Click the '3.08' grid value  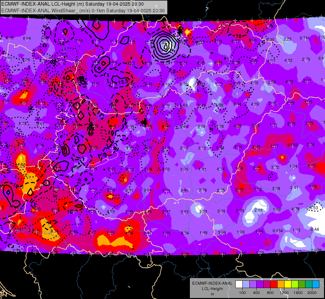[x=276, y=189]
